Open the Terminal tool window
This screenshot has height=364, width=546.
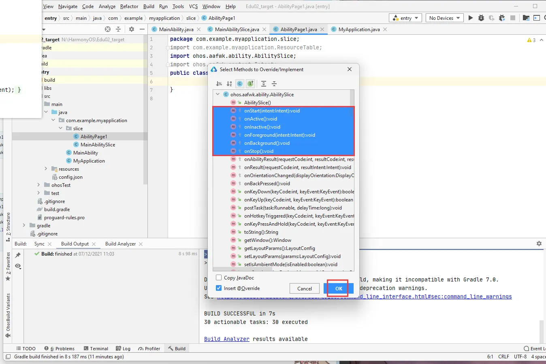tap(96, 348)
